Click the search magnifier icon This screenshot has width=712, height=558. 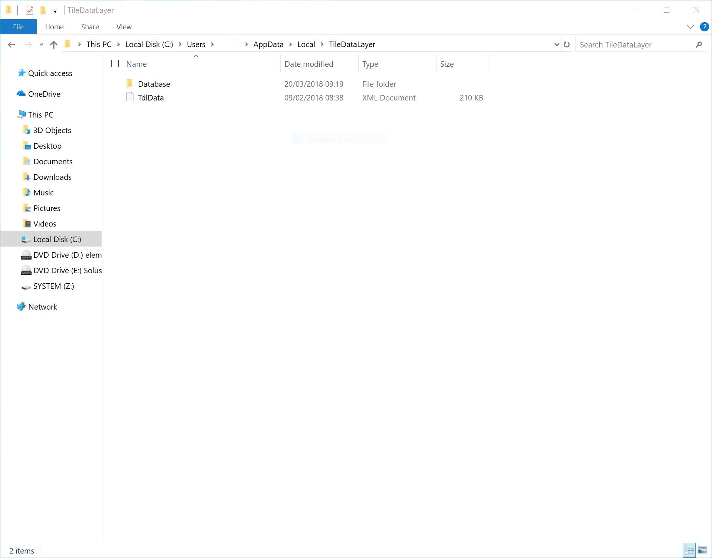click(x=699, y=44)
